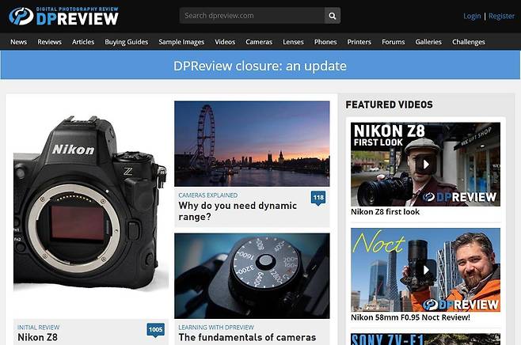Open the Challenges menu item
Image resolution: width=521 pixels, height=345 pixels.
point(469,42)
